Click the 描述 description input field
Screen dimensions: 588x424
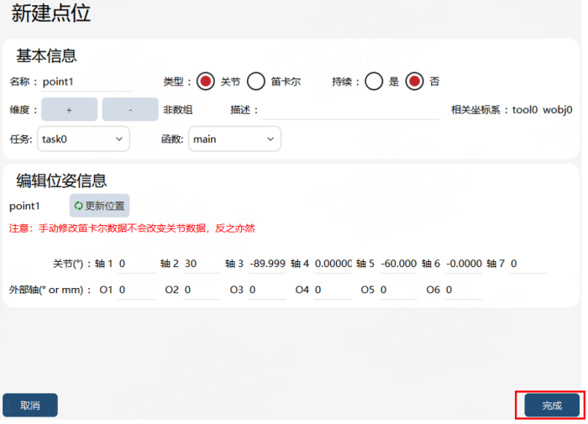(x=350, y=110)
